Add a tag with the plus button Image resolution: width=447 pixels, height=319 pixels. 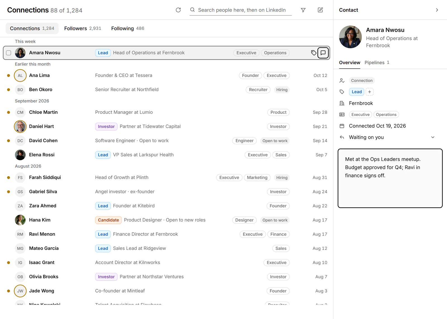(x=370, y=92)
